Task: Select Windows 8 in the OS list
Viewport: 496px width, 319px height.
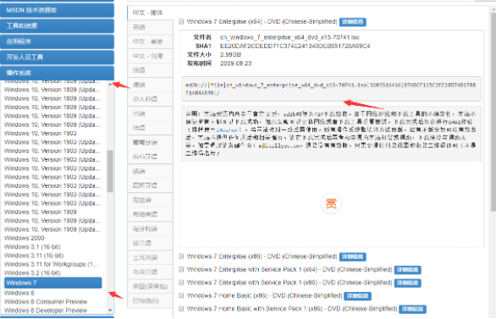Action: pyautogui.click(x=19, y=293)
